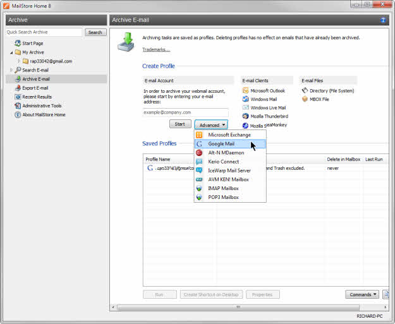This screenshot has height=324, width=395.
Task: Click the horizontal scrollbar thumb
Action: tap(238, 307)
